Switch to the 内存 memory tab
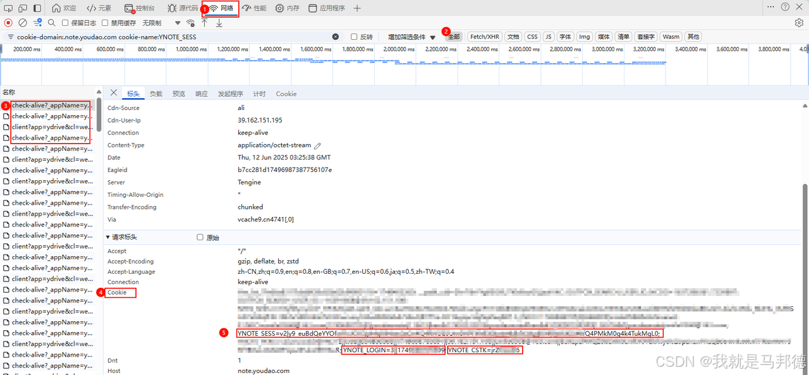The image size is (809, 375). point(288,8)
